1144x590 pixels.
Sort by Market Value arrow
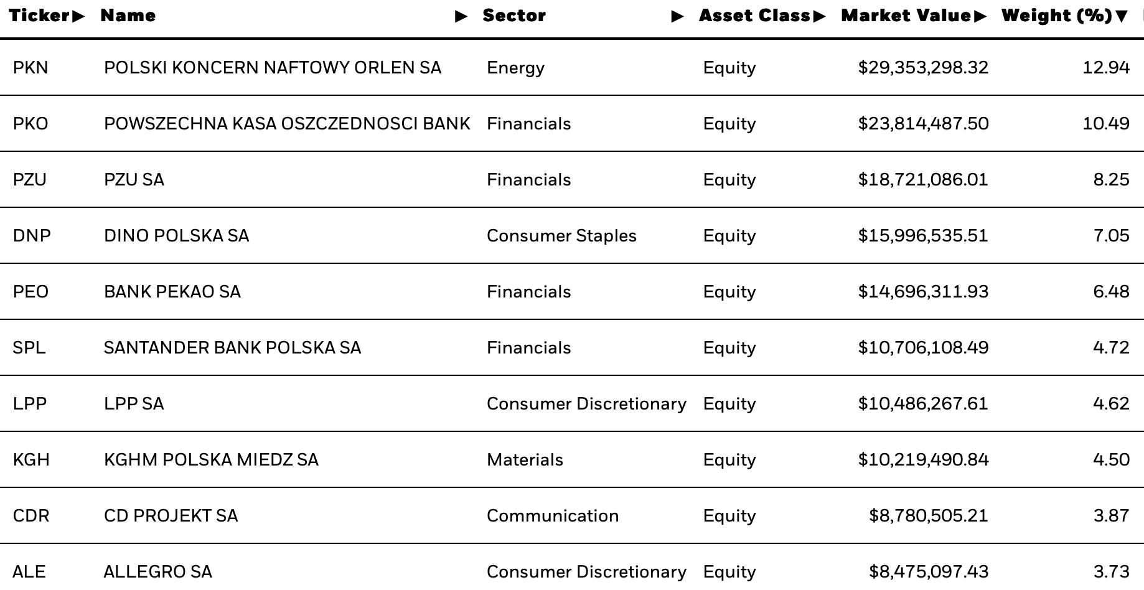click(980, 17)
